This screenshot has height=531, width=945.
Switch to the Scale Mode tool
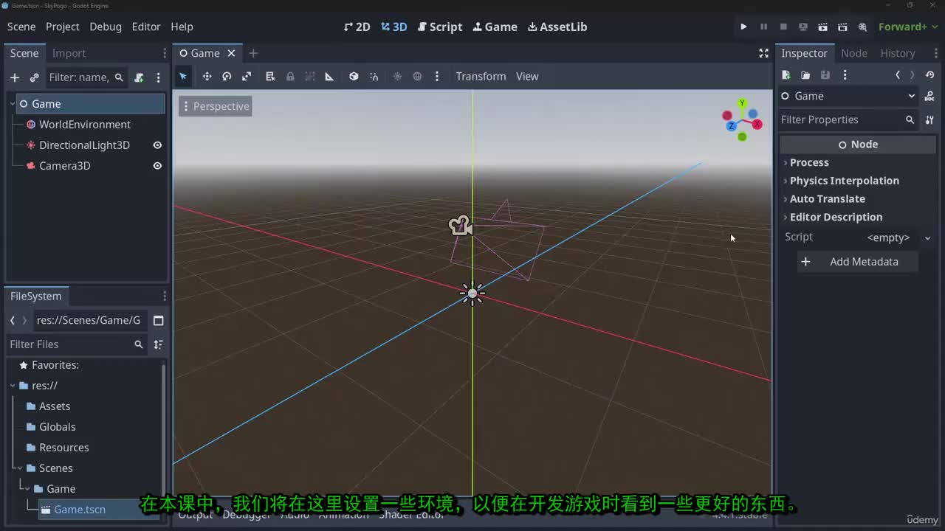coord(247,76)
